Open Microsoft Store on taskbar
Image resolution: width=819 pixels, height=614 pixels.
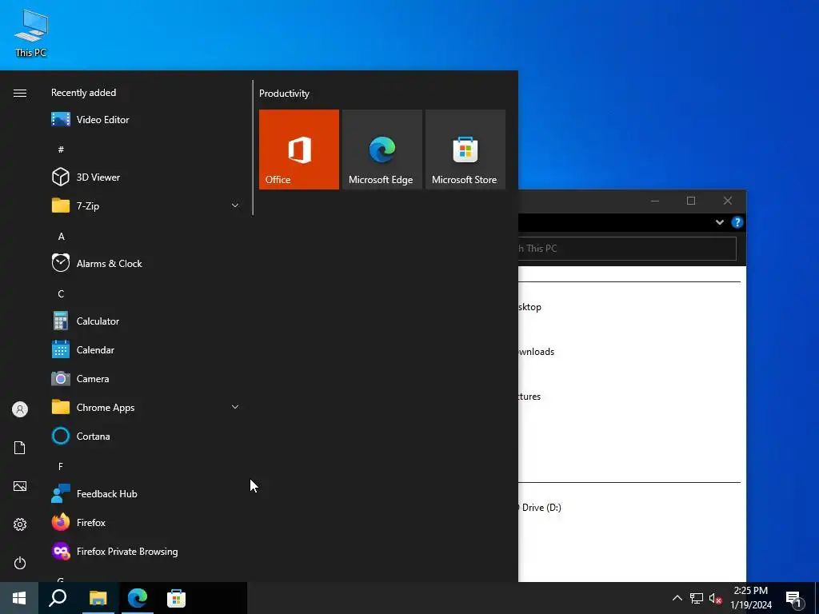click(x=176, y=598)
